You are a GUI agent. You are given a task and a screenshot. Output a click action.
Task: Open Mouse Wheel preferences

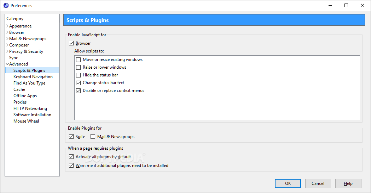click(26, 121)
